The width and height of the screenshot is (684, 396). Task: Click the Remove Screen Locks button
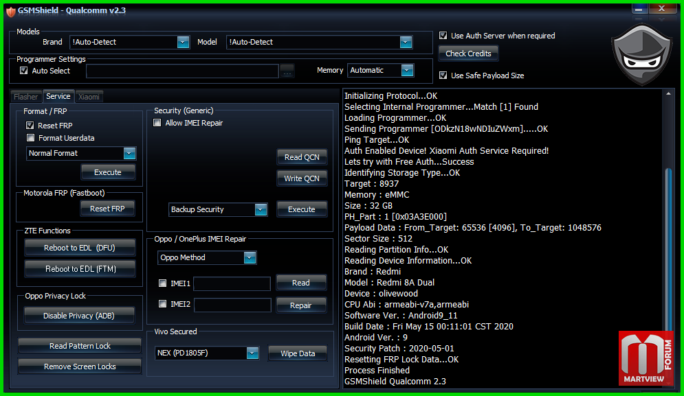tap(80, 366)
